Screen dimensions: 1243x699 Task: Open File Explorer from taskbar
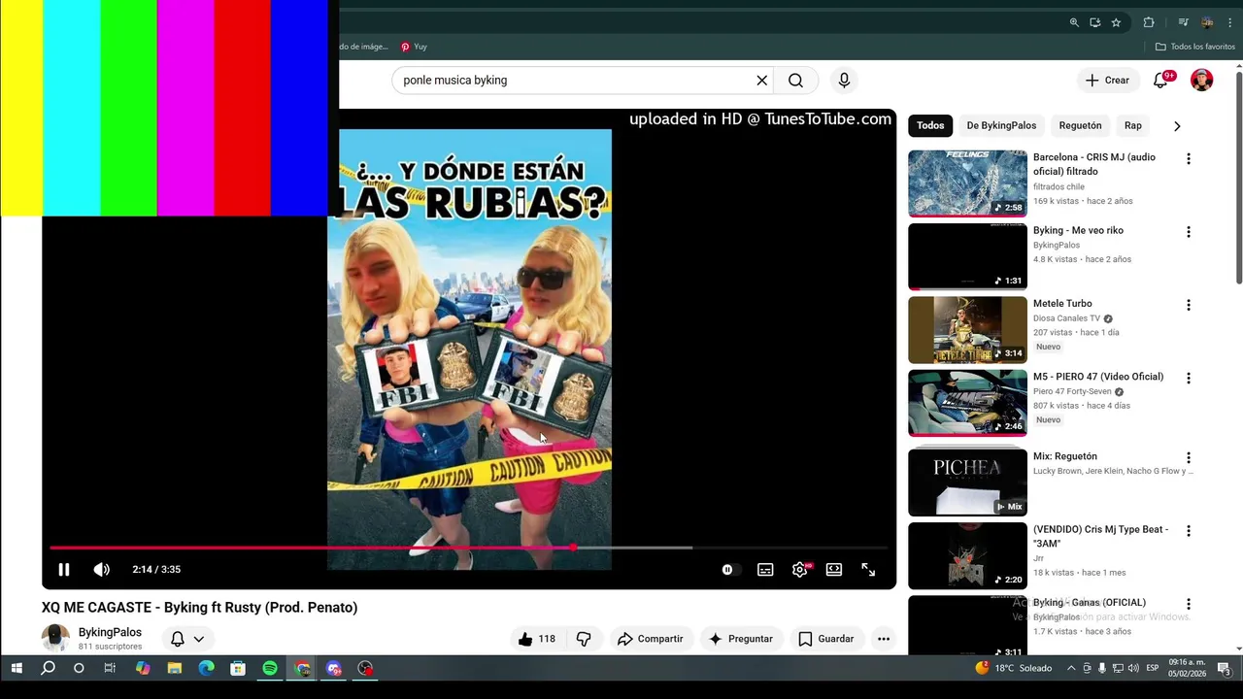click(175, 668)
